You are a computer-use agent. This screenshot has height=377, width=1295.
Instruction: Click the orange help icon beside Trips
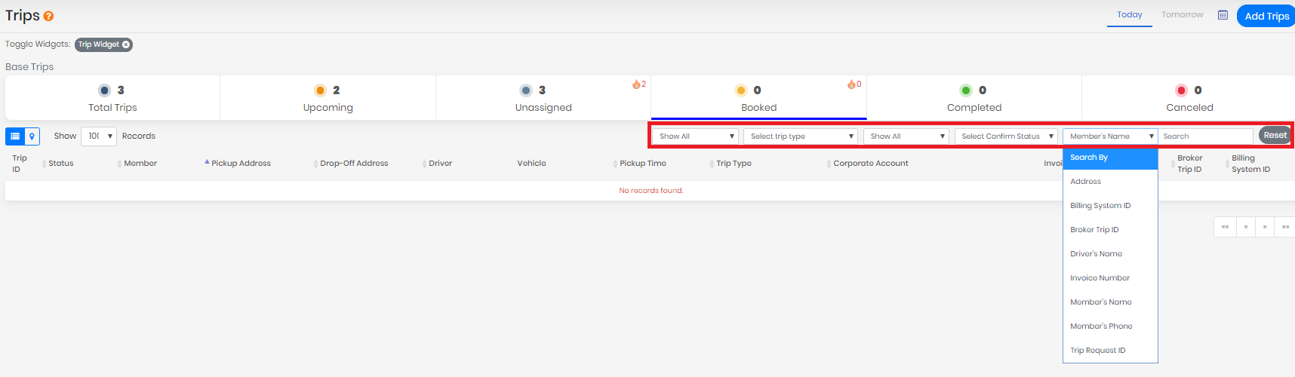tap(48, 16)
